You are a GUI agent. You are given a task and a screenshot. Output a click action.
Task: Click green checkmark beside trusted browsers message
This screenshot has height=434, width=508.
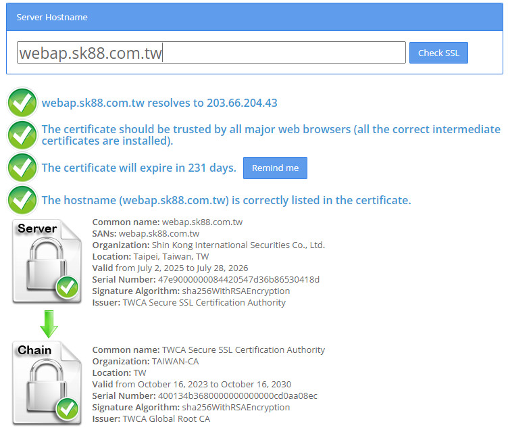[22, 135]
